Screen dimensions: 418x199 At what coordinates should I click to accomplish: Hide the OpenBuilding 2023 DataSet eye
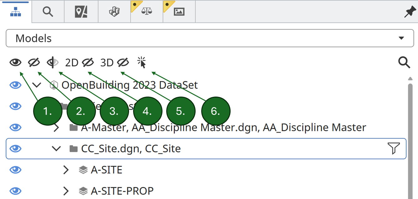[x=15, y=85]
